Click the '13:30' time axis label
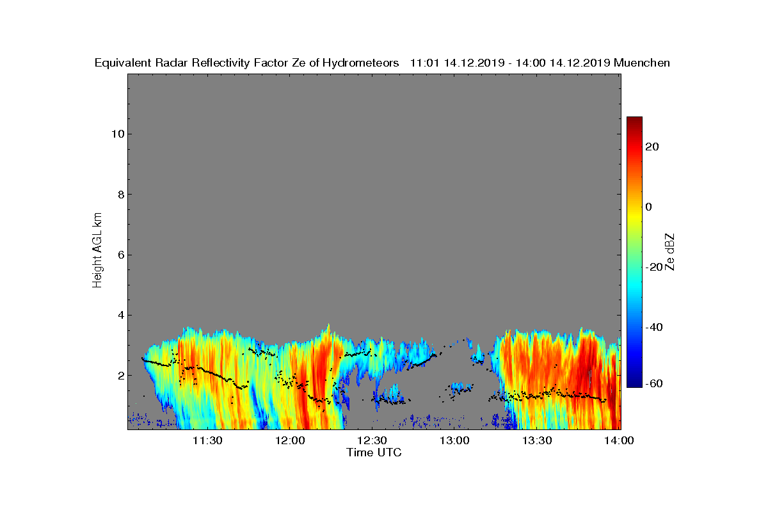Viewport: 768px width, 512px height. pyautogui.click(x=537, y=440)
